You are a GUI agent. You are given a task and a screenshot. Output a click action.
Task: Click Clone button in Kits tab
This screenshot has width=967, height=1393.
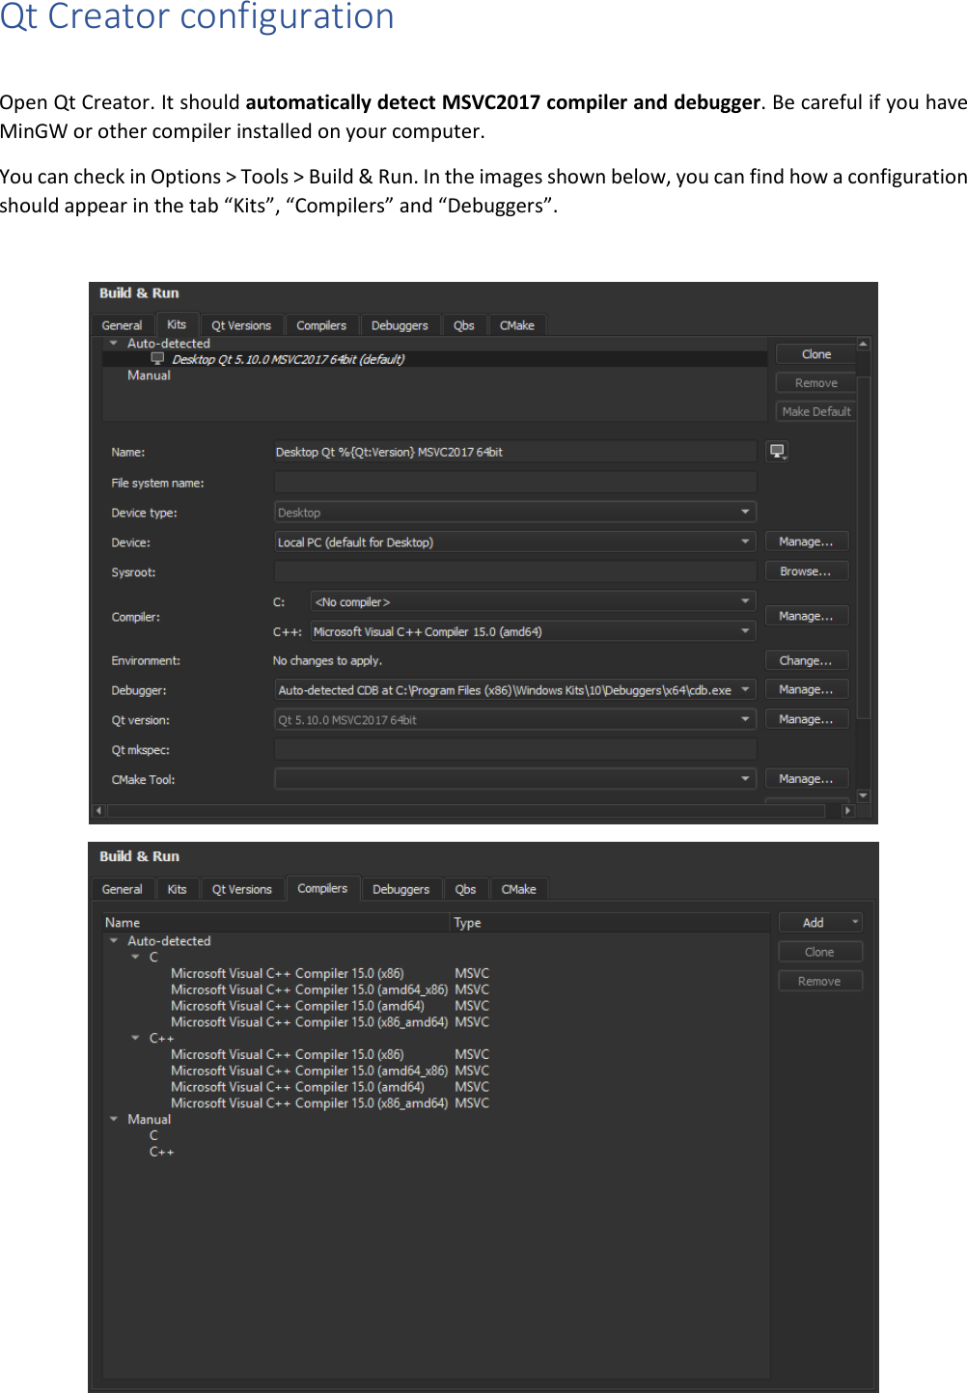click(x=815, y=354)
